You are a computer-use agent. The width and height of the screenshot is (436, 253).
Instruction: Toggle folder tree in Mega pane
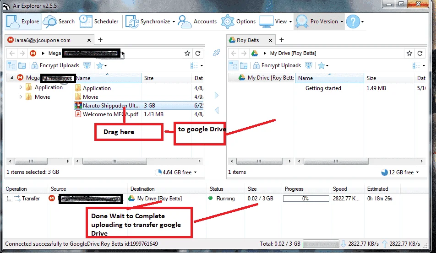click(x=12, y=65)
